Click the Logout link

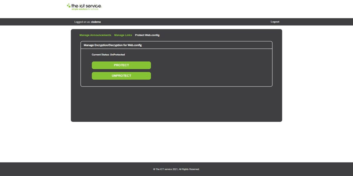tap(274, 21)
